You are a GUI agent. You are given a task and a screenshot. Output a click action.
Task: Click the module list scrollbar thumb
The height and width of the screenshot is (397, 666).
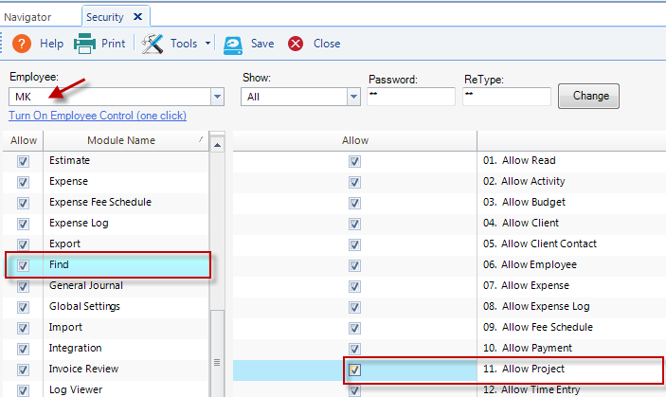(x=217, y=353)
